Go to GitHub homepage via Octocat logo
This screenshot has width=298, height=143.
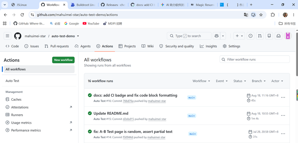[x=18, y=36]
